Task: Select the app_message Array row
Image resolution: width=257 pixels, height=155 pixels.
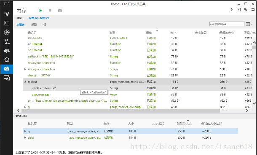Action: click(137, 94)
